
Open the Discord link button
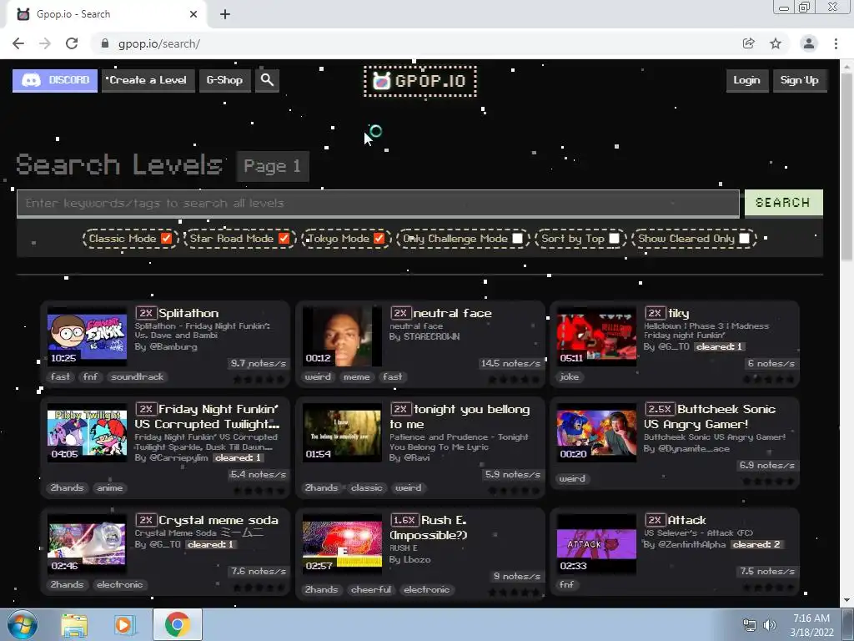(x=55, y=80)
